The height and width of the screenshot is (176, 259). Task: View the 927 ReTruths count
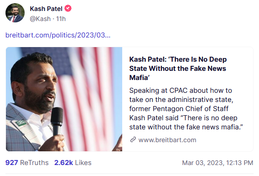click(x=11, y=163)
